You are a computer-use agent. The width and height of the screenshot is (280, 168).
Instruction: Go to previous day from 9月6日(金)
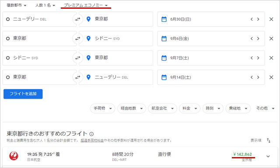pyautogui.click(x=252, y=38)
